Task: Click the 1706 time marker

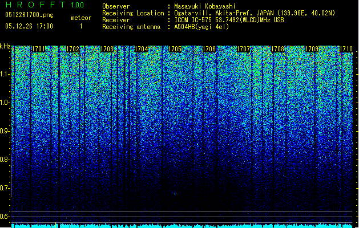Action: [209, 49]
